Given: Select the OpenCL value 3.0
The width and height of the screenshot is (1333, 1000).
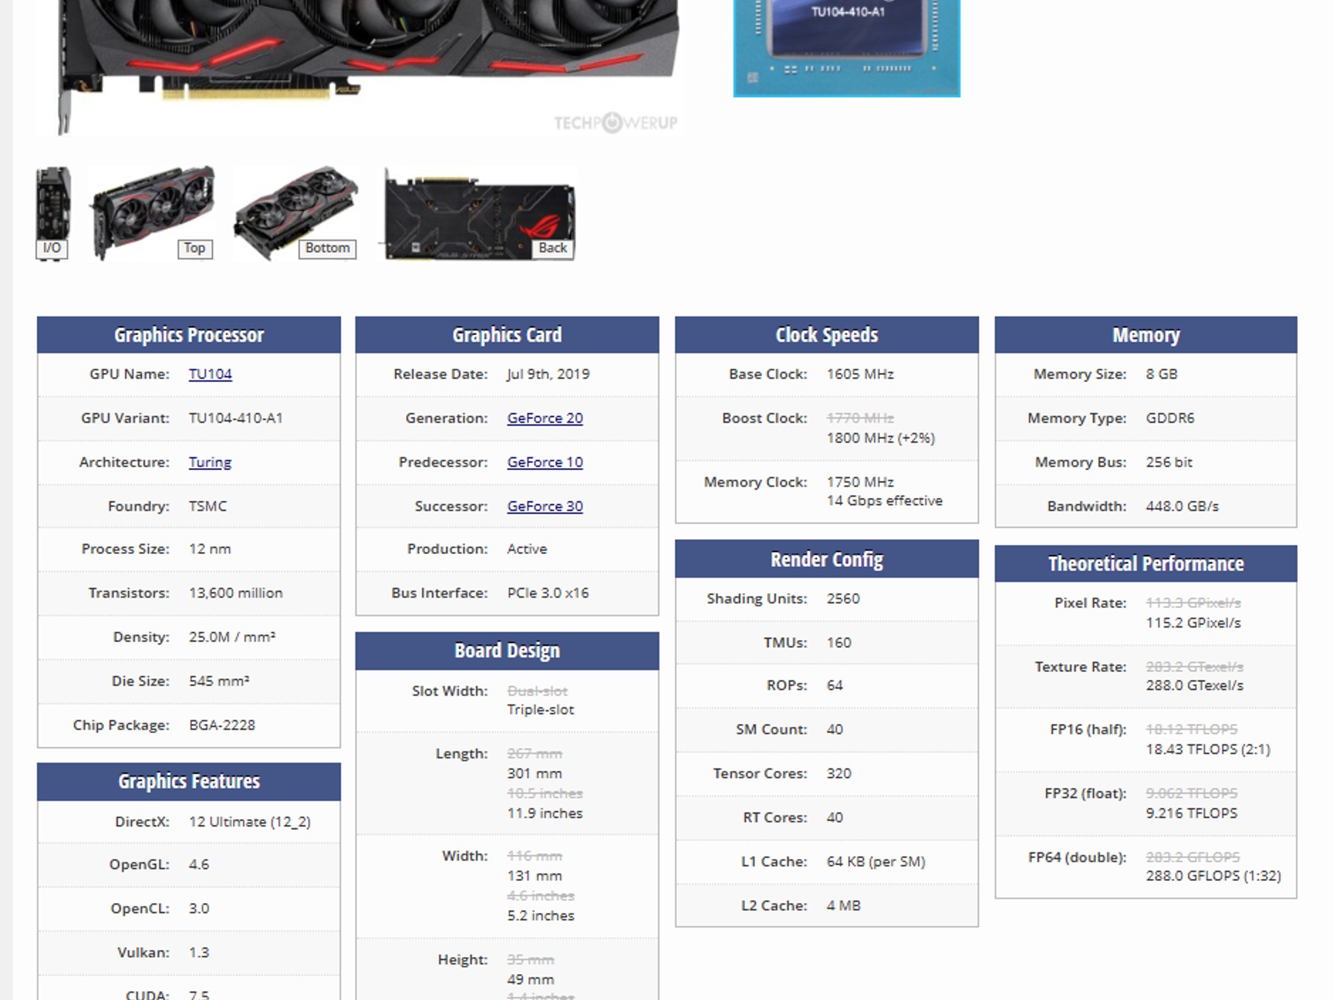Looking at the screenshot, I should 199,908.
